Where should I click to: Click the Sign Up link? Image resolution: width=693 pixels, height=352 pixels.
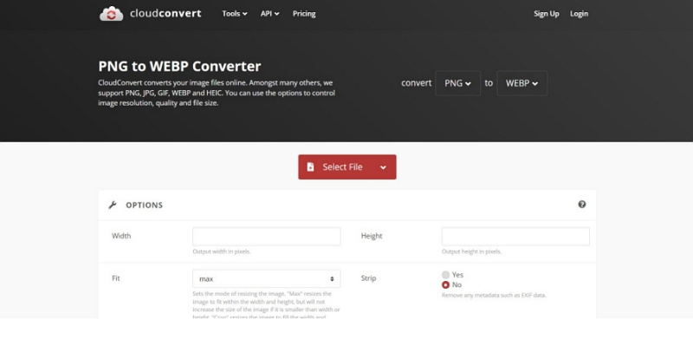coord(547,14)
